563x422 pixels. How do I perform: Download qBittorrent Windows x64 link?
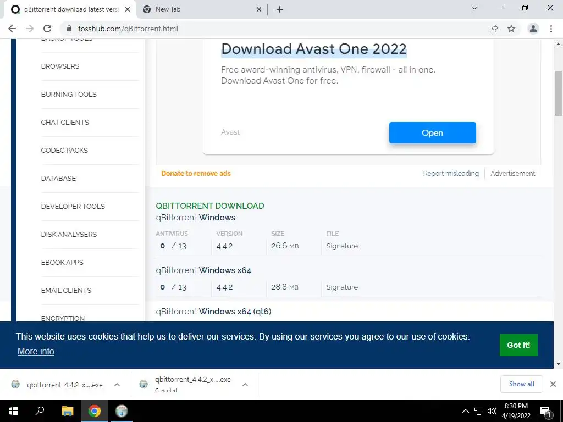[x=203, y=270]
